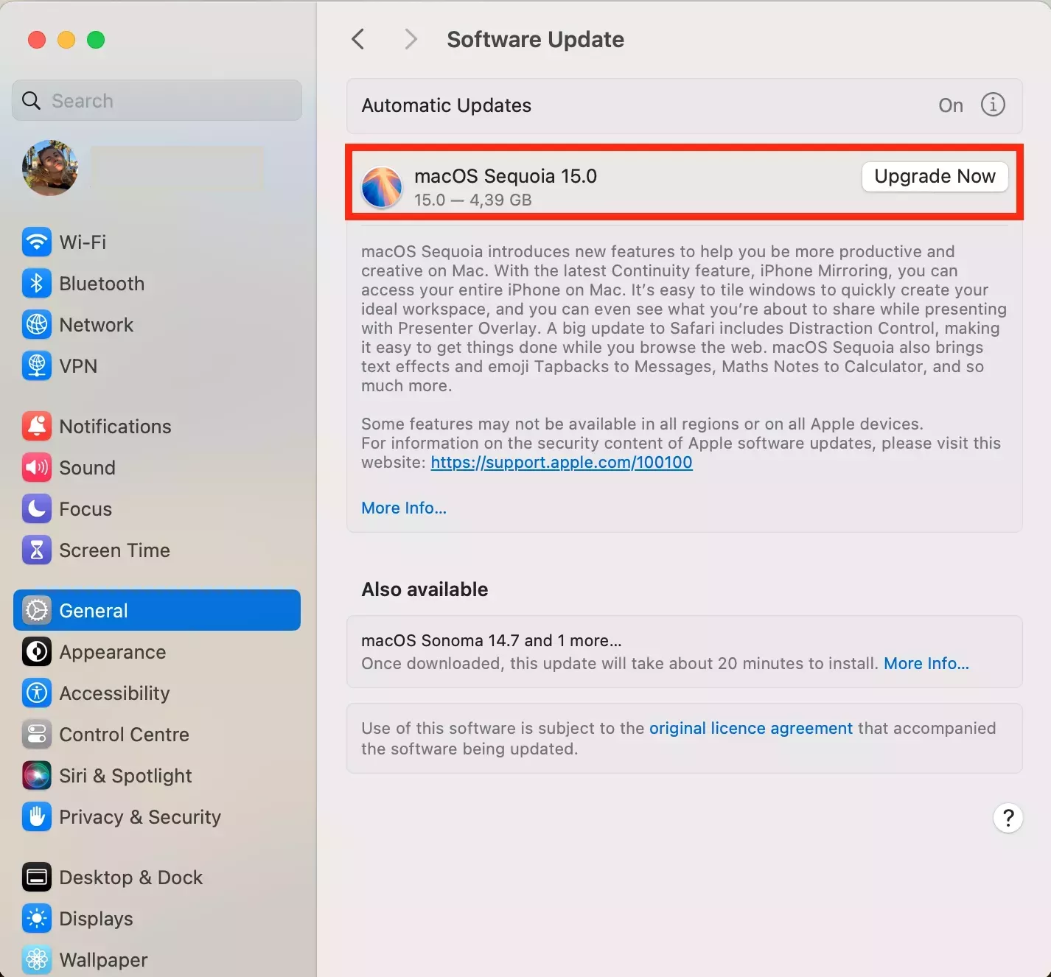Click the forward navigation chevron
This screenshot has width=1051, height=977.
point(411,39)
